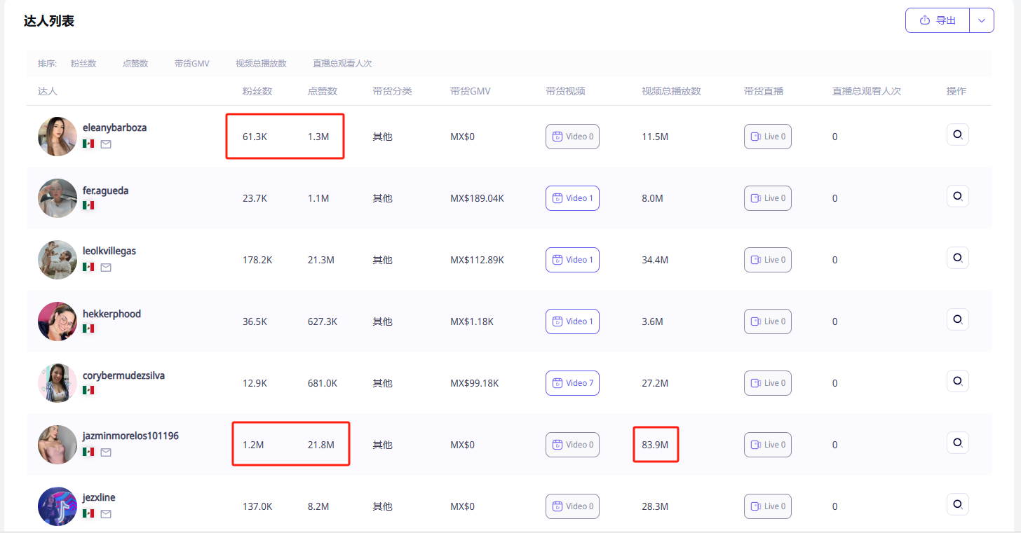The height and width of the screenshot is (533, 1021).
Task: Click jezxline's avatar picture
Action: coord(58,506)
